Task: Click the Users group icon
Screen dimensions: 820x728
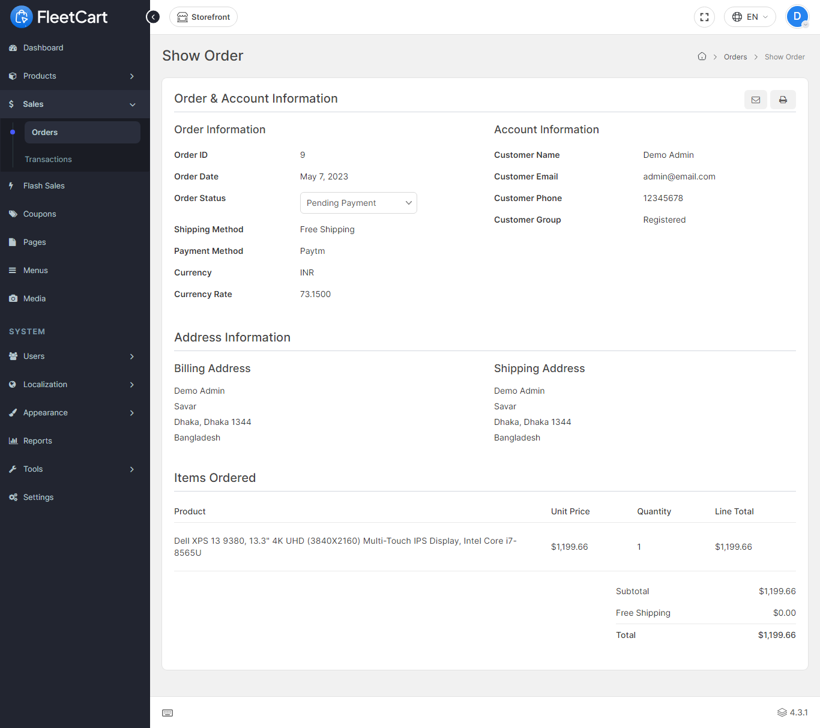Action: coord(13,356)
